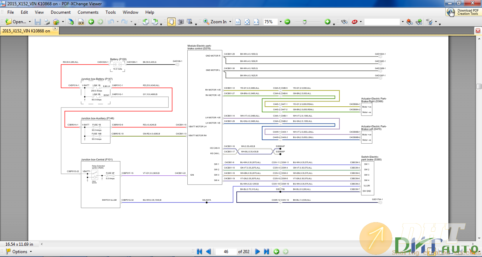Expand the Zoom In tool dropdown
Viewport: 482px width, 257px height.
click(x=230, y=22)
